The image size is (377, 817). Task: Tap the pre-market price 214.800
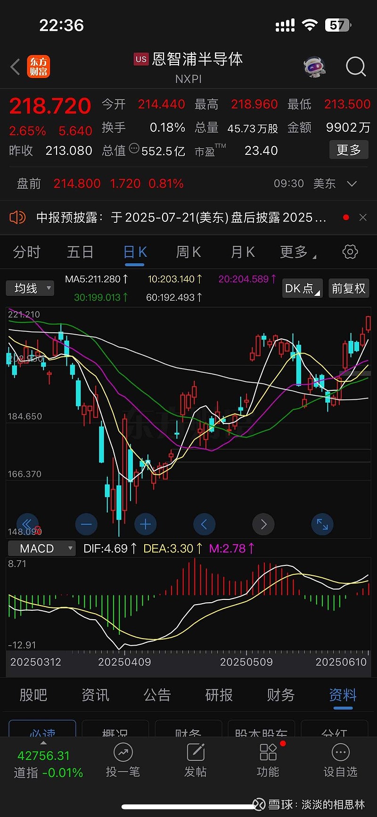[77, 184]
